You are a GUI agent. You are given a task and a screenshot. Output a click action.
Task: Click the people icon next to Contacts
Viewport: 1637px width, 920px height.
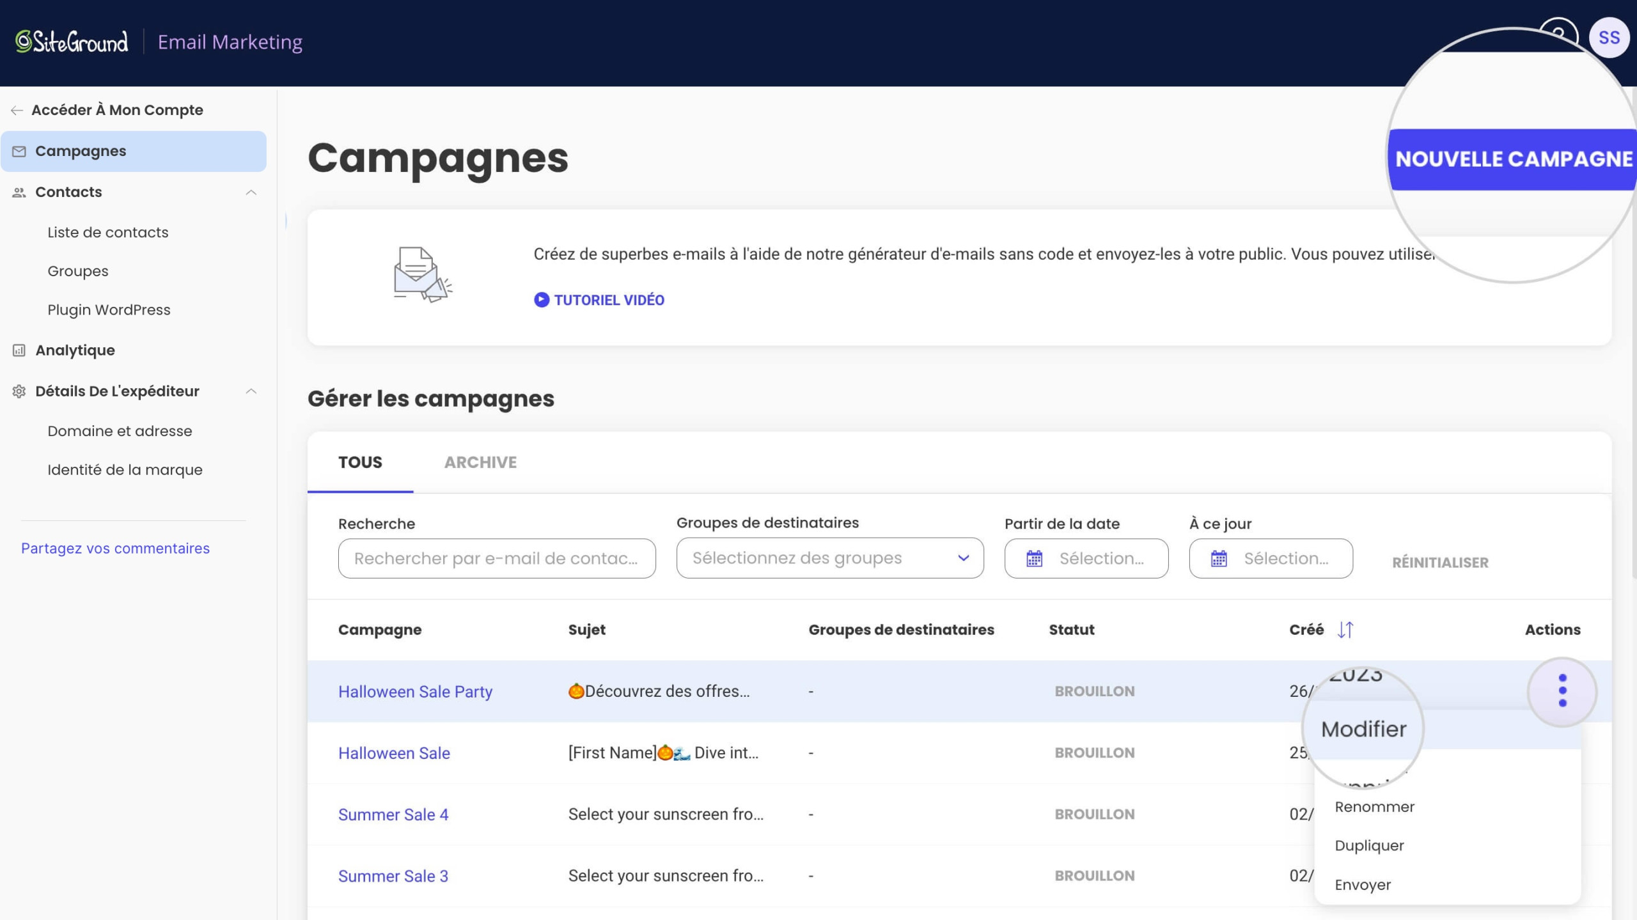click(x=19, y=192)
